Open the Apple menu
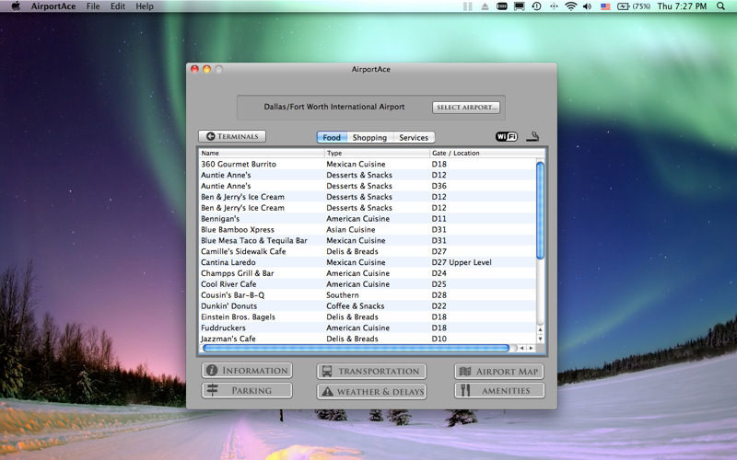The height and width of the screenshot is (460, 737). (16, 6)
